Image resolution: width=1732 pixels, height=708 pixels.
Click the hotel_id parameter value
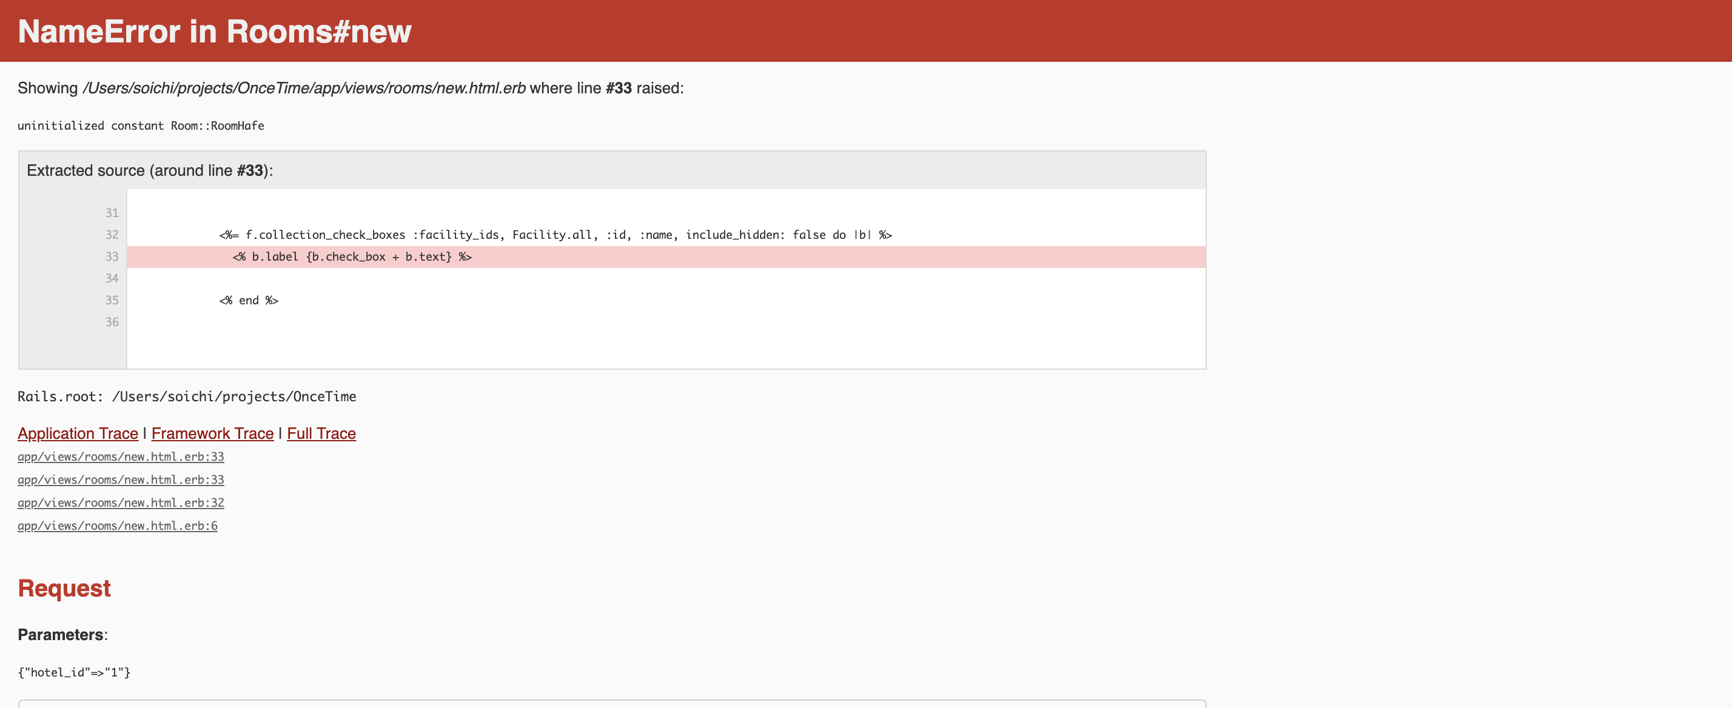75,672
